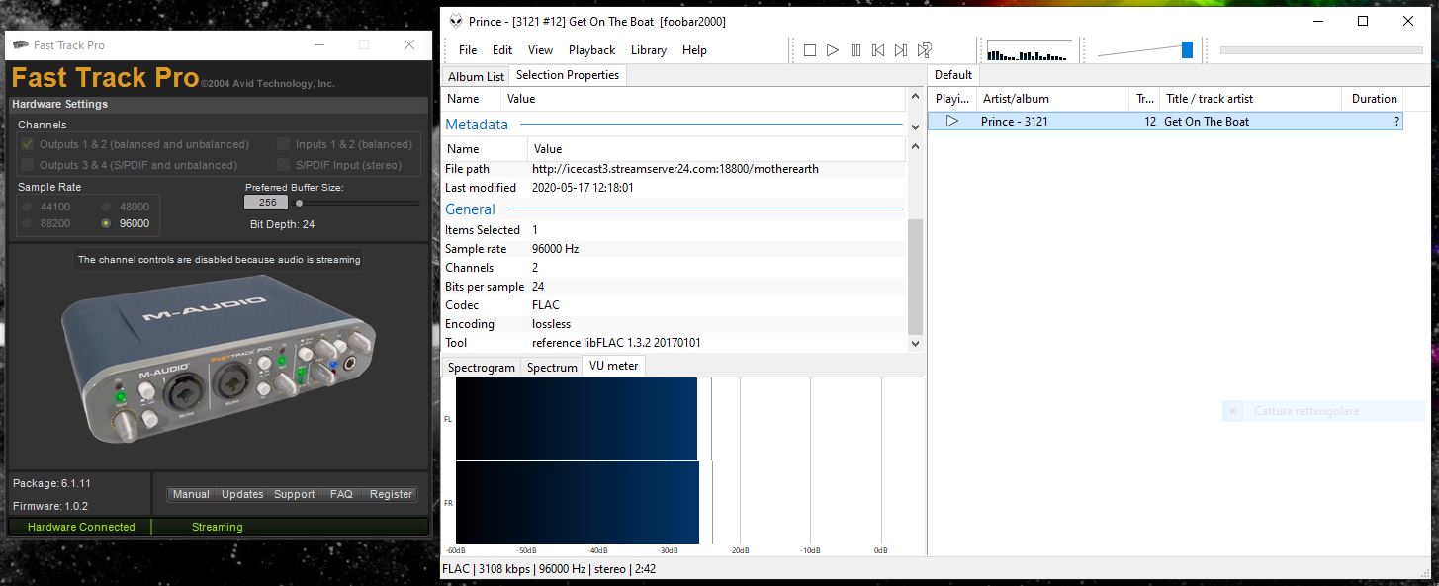Switch to the Album List tab

(x=476, y=76)
